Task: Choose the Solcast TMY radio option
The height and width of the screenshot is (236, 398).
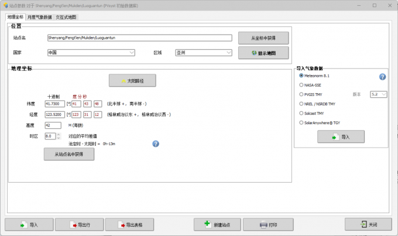Action: 301,113
